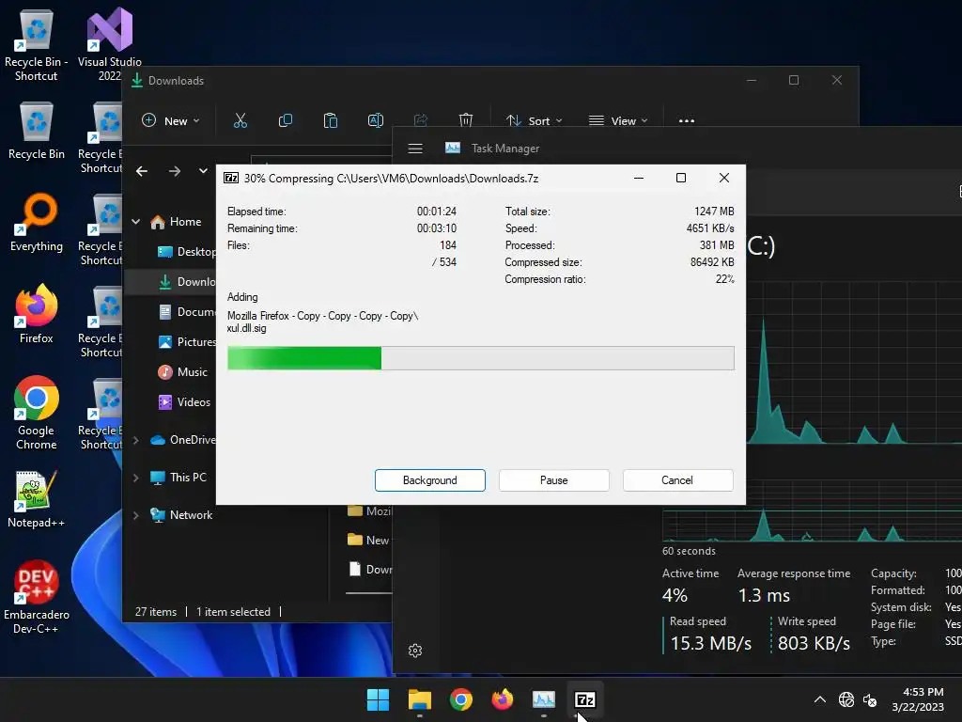Click the Share icon in Downloads toolbar
The height and width of the screenshot is (722, 962).
pos(421,120)
